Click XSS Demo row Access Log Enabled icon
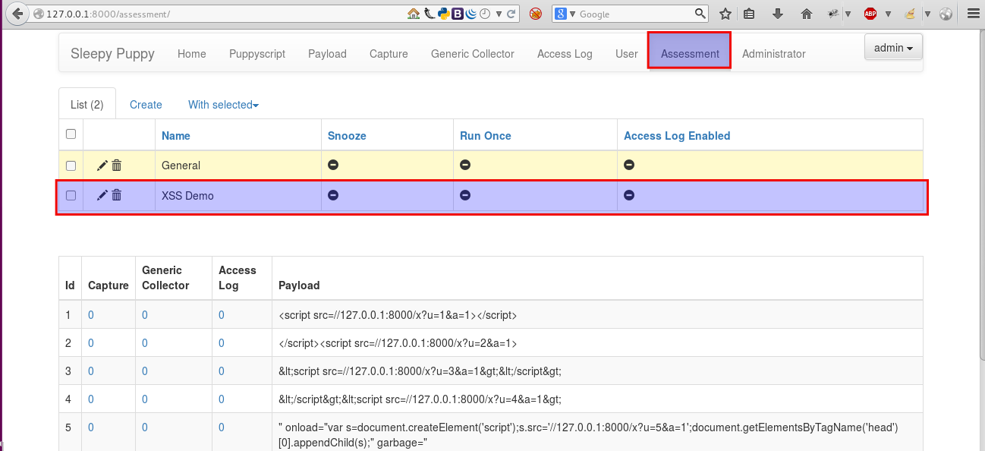 [629, 195]
